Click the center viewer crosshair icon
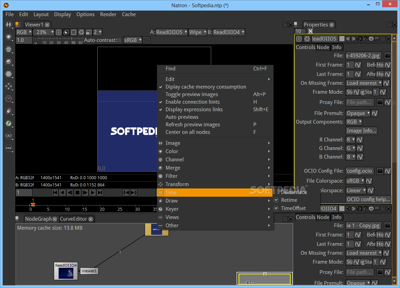This screenshot has width=400, height=288. (x=58, y=32)
